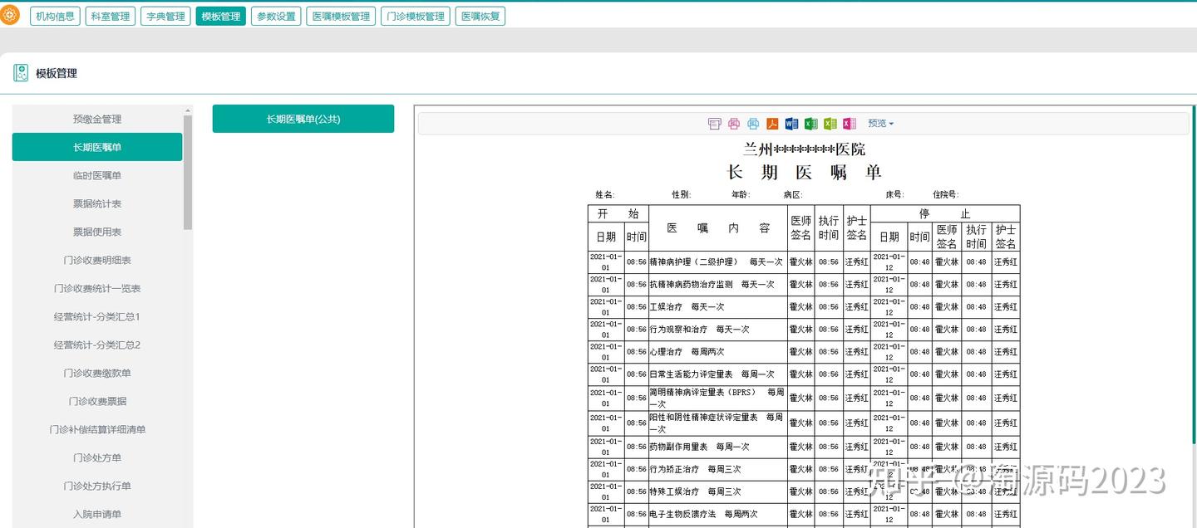Select 预缴金管理 in the sidebar
1197x528 pixels.
pyautogui.click(x=97, y=119)
